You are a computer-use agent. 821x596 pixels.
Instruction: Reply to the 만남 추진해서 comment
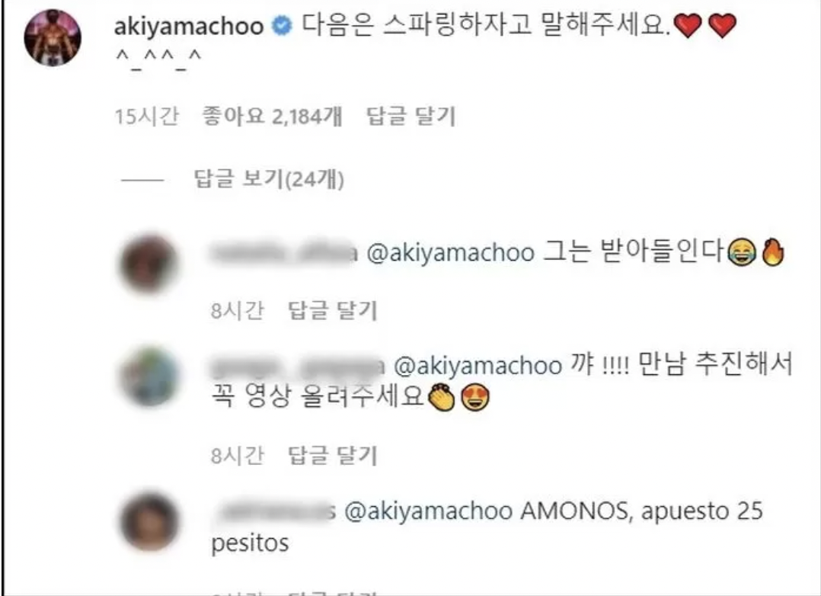pyautogui.click(x=333, y=455)
